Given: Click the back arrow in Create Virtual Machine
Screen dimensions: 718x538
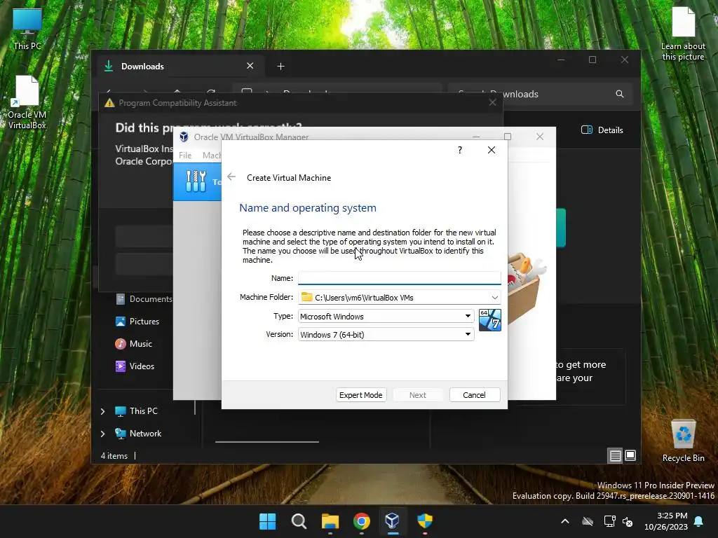Looking at the screenshot, I should coord(231,177).
